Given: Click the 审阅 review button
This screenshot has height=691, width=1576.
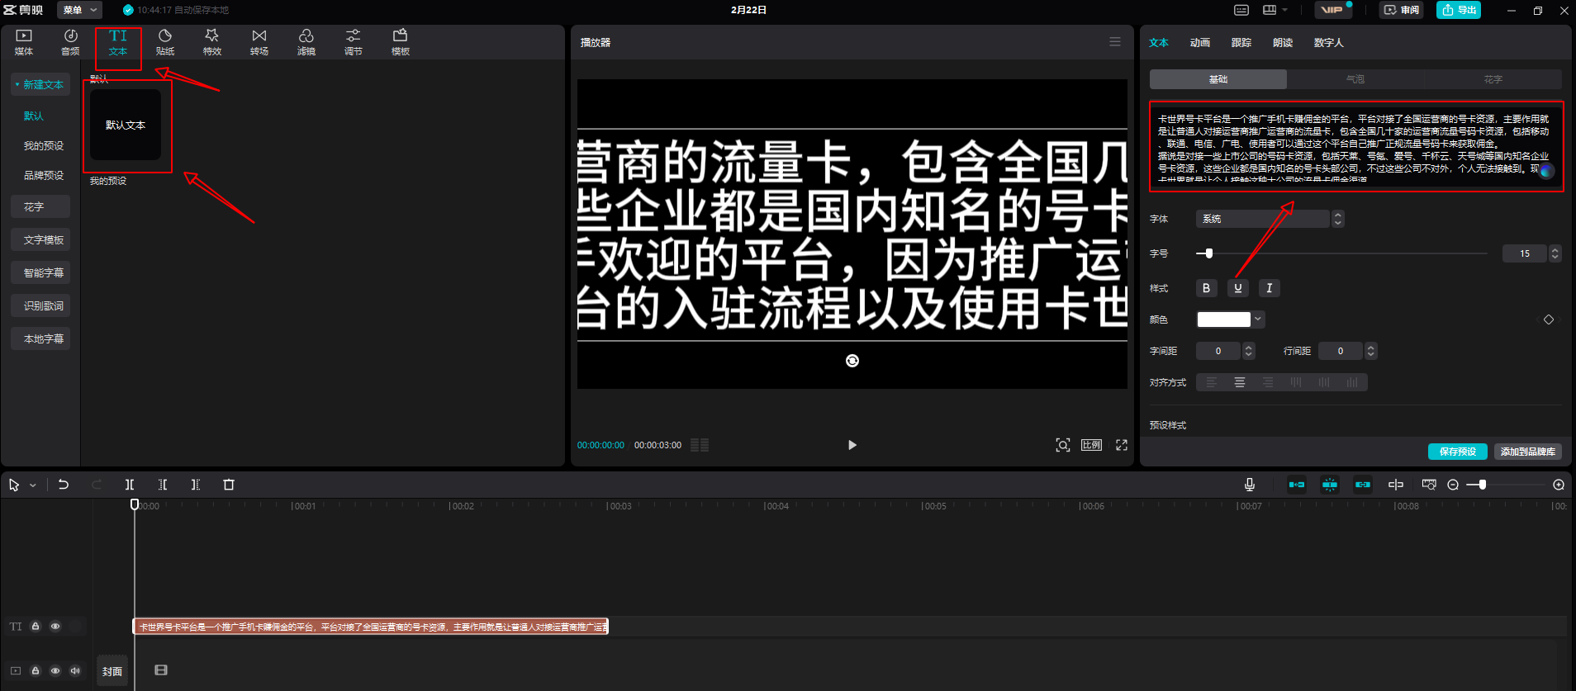Looking at the screenshot, I should 1401,10.
